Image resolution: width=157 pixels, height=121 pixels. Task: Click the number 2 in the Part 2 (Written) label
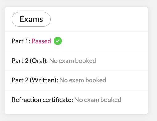(27, 80)
